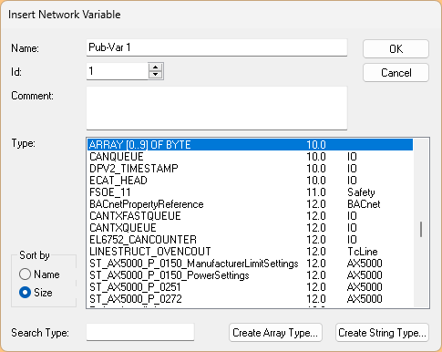
Task: Click into the Comment text box
Action: click(x=217, y=109)
